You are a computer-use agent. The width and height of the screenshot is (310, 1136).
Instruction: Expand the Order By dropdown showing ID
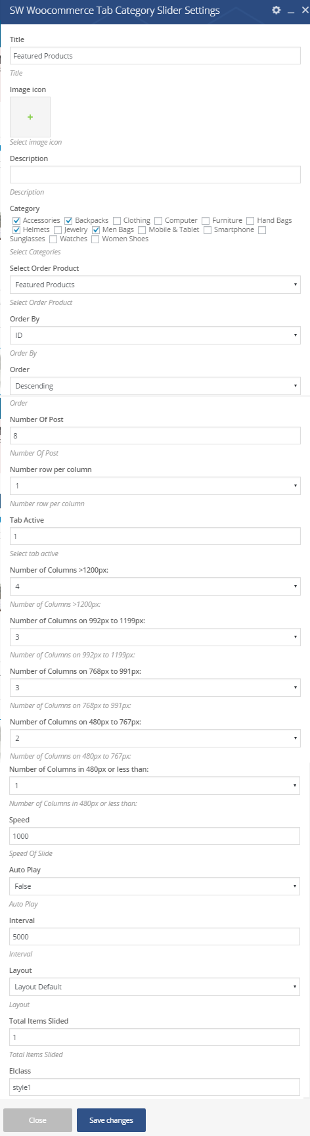tap(155, 335)
